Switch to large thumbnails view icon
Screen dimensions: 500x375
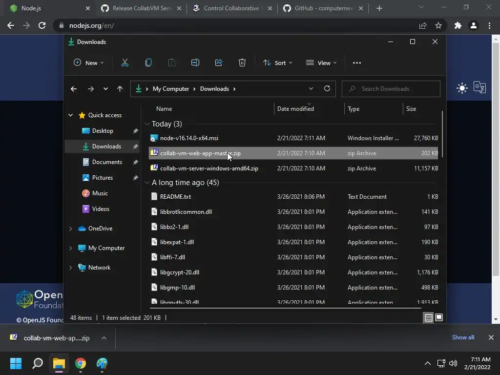click(x=439, y=317)
